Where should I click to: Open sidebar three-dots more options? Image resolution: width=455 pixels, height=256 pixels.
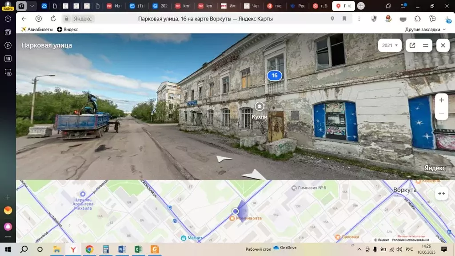[8, 237]
